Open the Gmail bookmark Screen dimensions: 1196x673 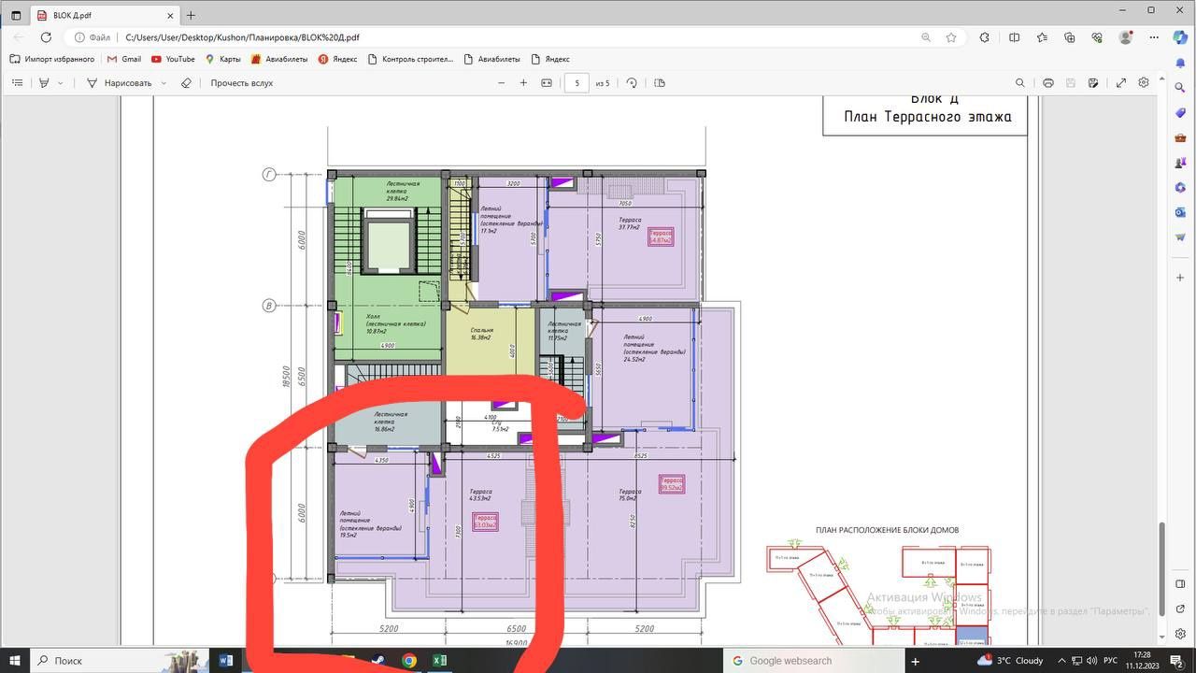pyautogui.click(x=124, y=59)
